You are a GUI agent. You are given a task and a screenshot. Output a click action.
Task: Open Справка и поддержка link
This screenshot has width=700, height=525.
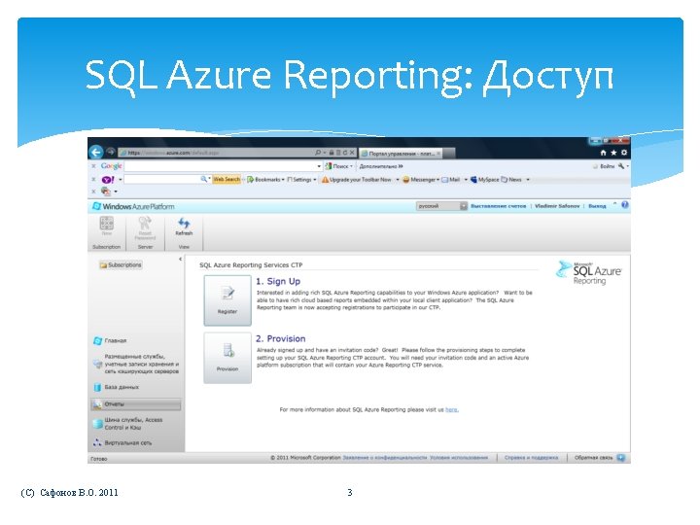tap(531, 458)
